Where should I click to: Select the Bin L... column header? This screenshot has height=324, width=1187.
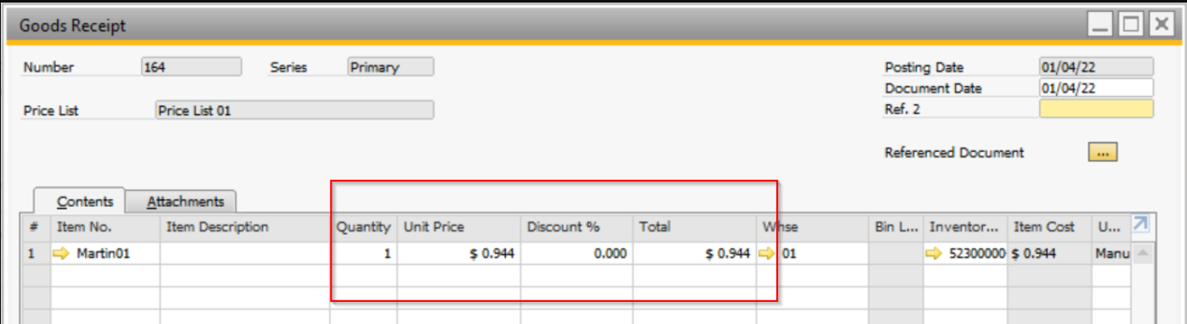[896, 227]
